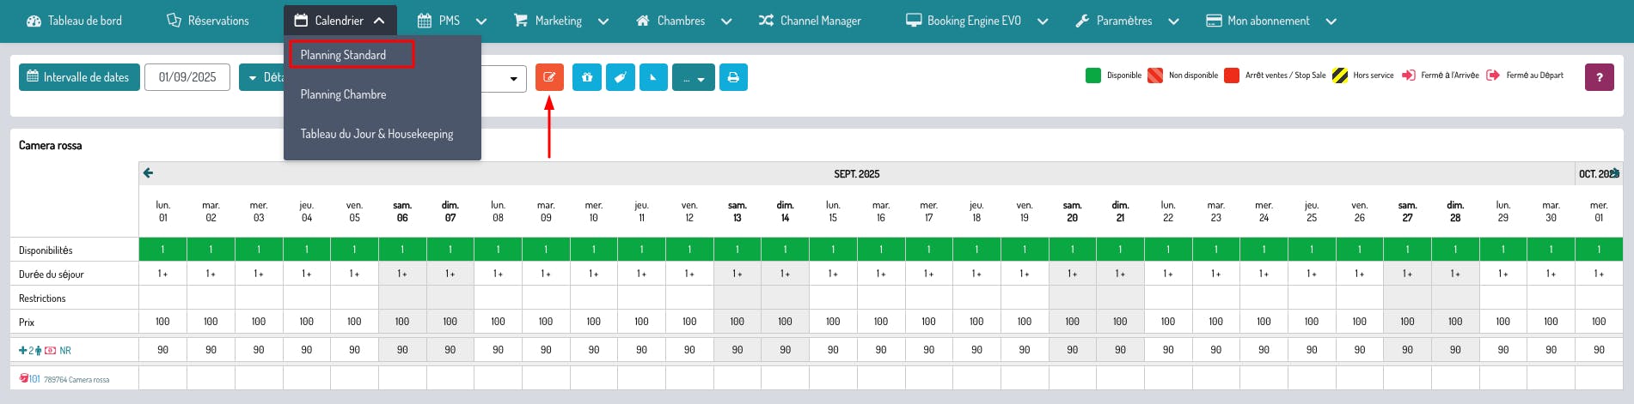
Task: Click the plus icon beside NR rate
Action: [22, 351]
